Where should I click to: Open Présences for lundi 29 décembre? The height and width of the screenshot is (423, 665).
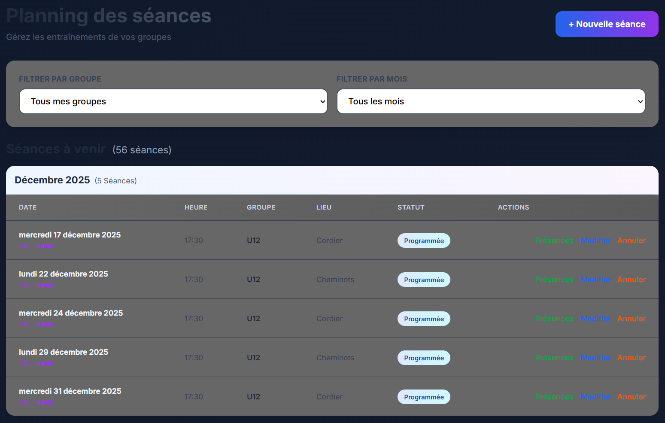(x=554, y=358)
